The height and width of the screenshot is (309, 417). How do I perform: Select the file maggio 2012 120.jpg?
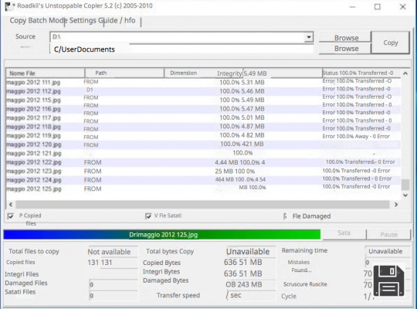[x=33, y=144]
